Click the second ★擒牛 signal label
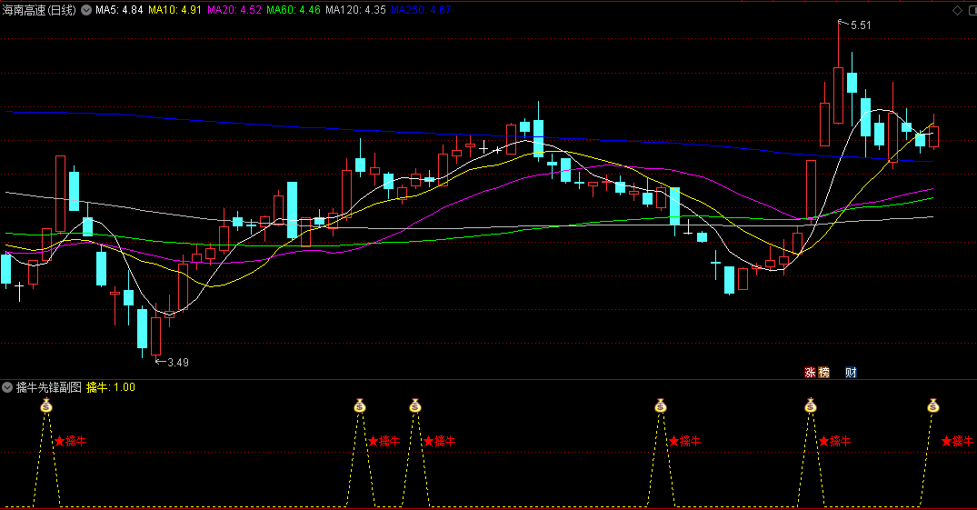The image size is (977, 510). [384, 441]
